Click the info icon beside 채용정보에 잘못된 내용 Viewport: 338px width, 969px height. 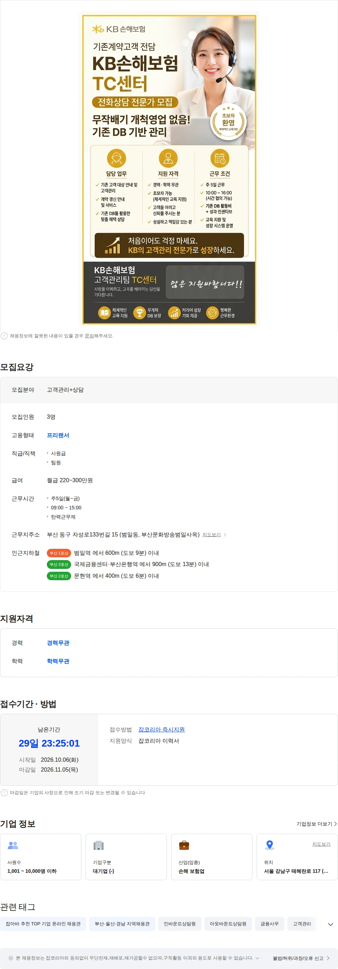point(4,336)
